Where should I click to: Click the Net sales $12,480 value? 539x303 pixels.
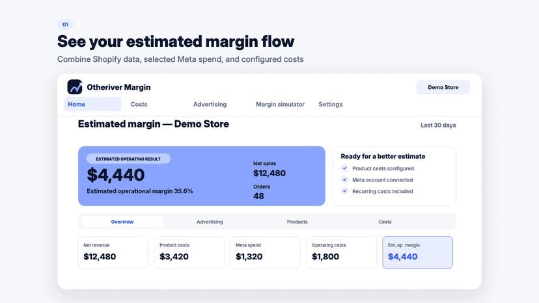pyautogui.click(x=269, y=173)
